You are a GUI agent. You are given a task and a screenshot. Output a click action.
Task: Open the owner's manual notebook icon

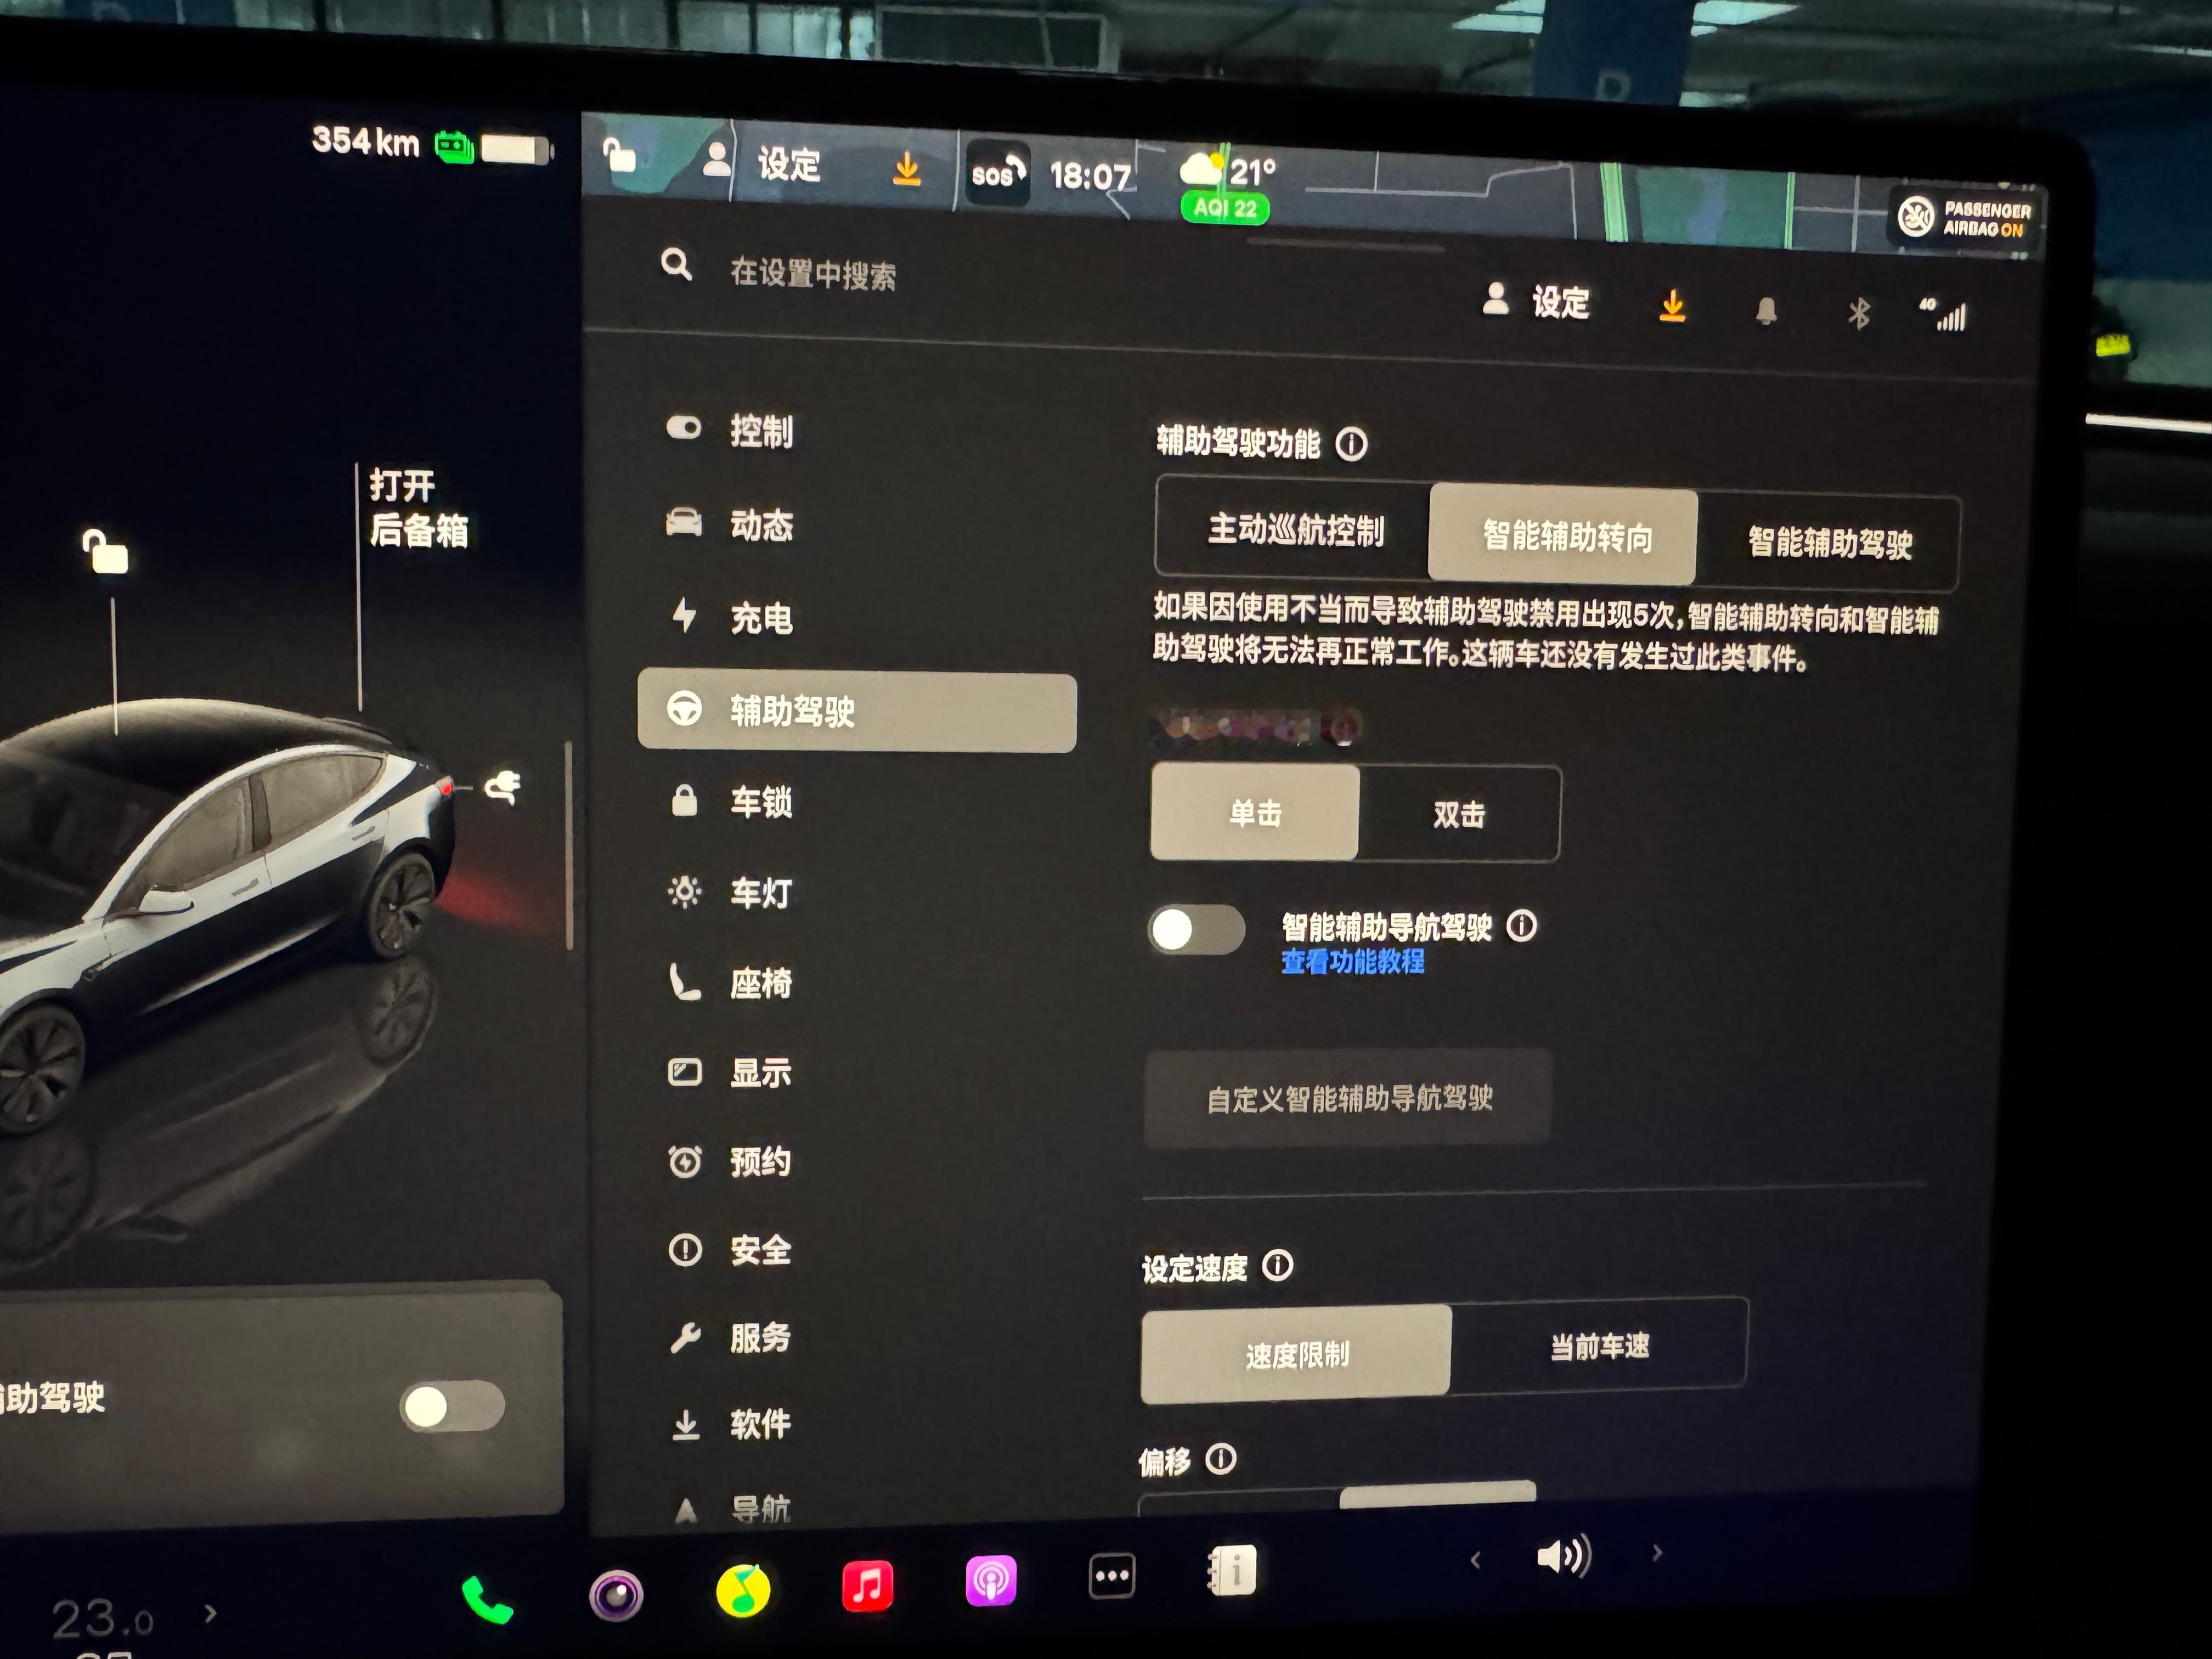tap(1232, 1571)
